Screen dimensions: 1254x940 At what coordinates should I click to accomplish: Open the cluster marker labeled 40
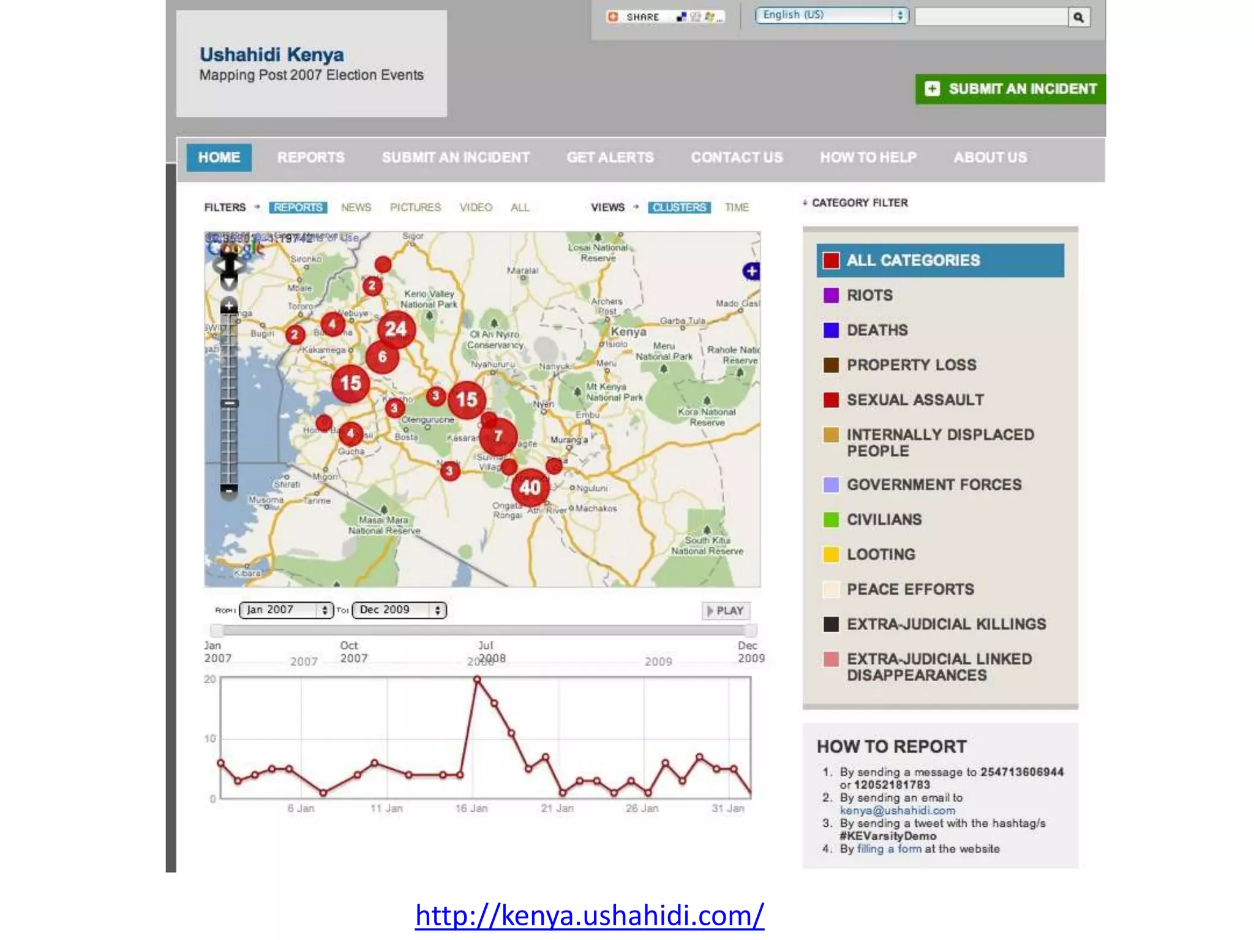coord(530,487)
